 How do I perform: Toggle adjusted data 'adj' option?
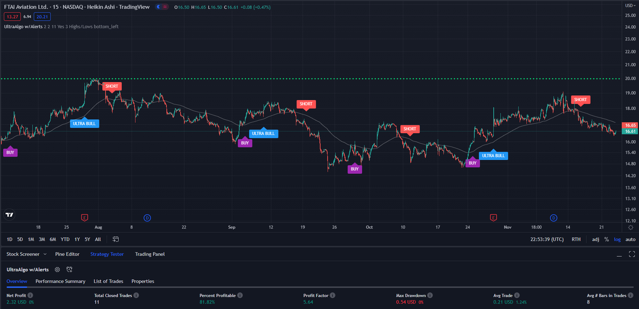tap(595, 239)
